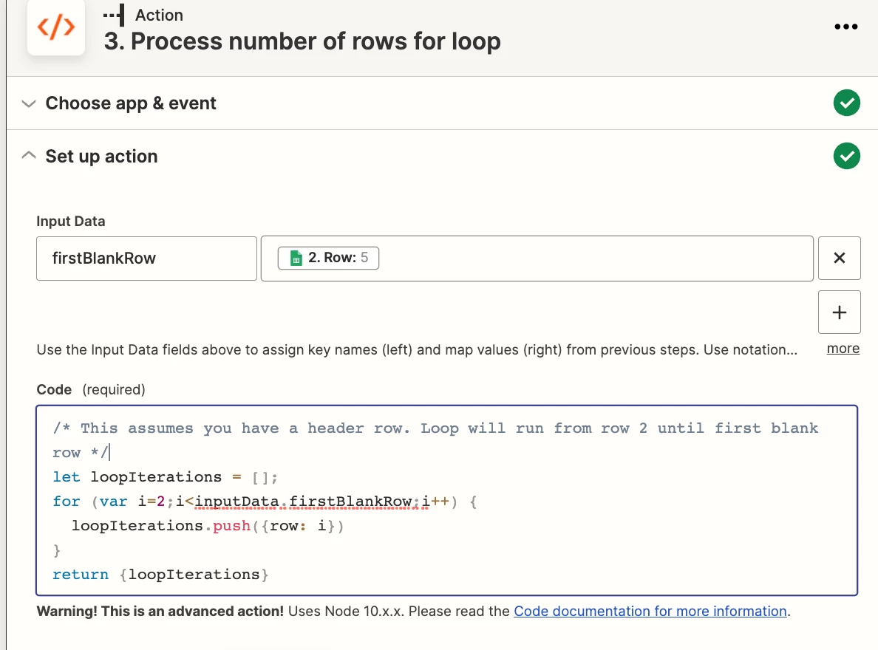Click the Google Sheets icon in Row pill

tap(295, 257)
